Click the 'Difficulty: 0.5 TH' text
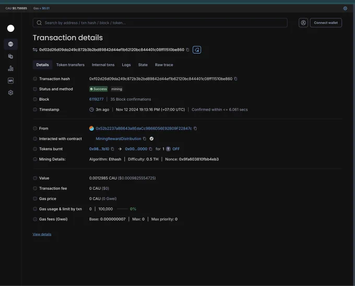The height and width of the screenshot is (286, 355). [143, 159]
